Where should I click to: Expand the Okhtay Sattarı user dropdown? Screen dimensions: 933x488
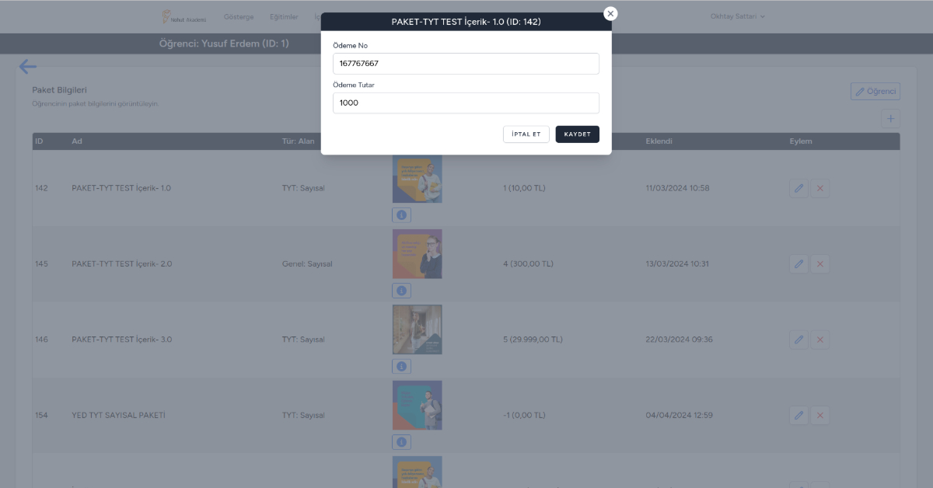[x=737, y=16]
